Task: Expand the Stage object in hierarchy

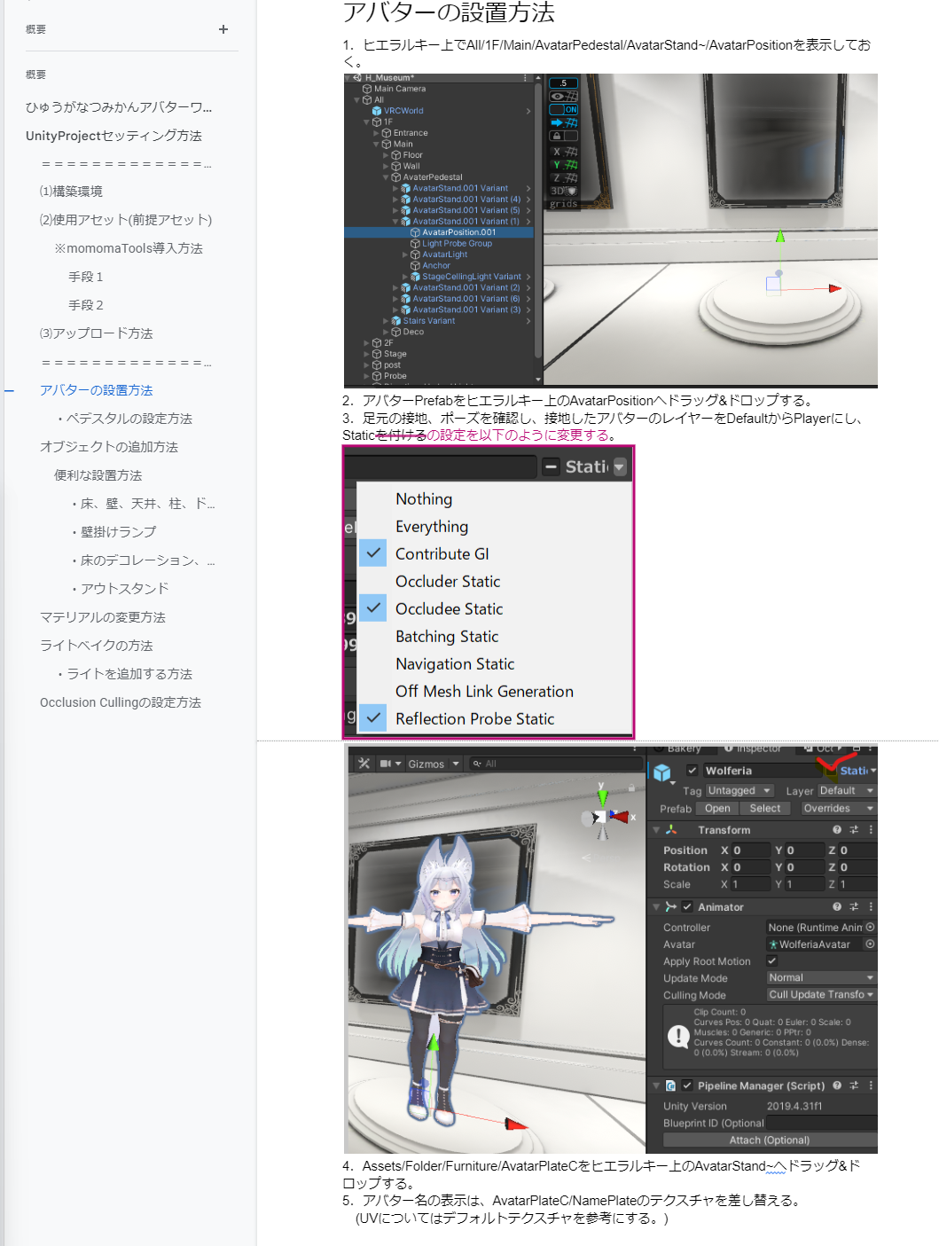Action: (366, 354)
